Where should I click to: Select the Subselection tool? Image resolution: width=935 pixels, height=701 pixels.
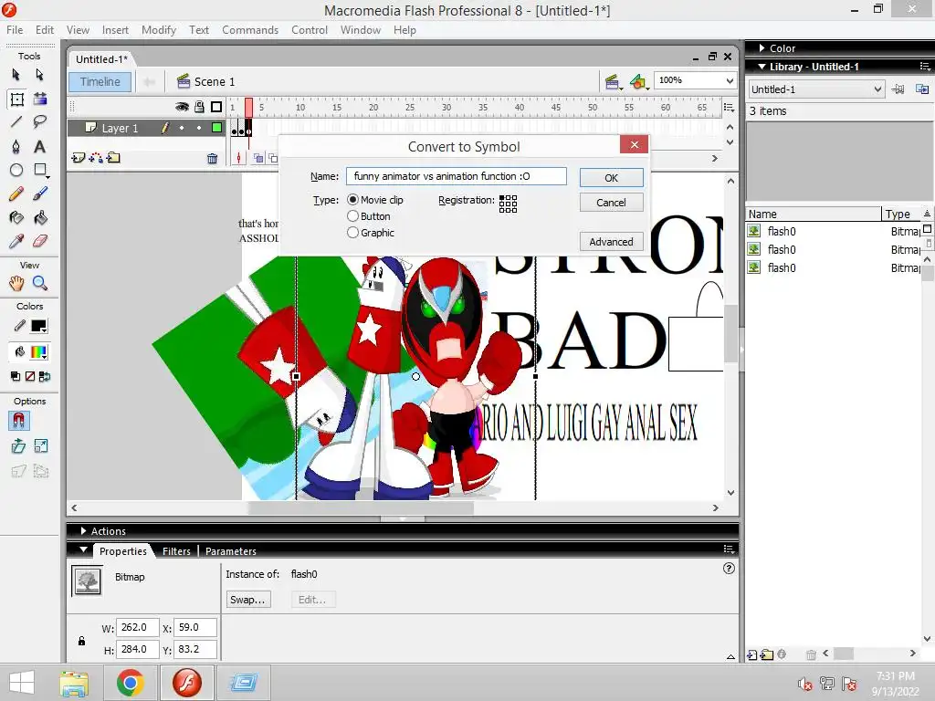point(39,75)
